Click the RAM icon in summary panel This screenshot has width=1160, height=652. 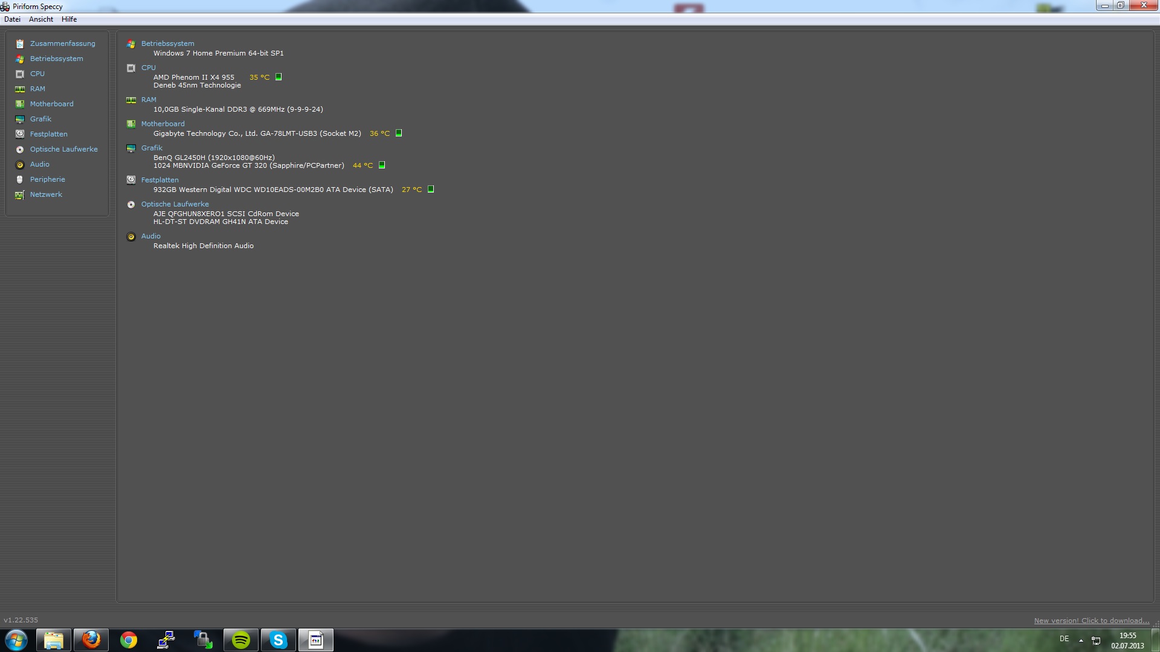(x=131, y=100)
